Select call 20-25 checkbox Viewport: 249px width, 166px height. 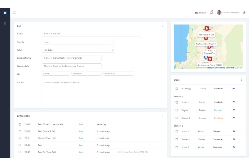click(20, 152)
